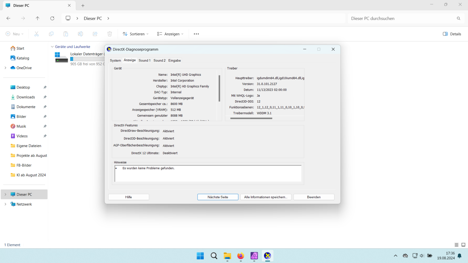Viewport: 468px width, 263px height.
Task: Toggle the Details pane button
Action: [x=452, y=34]
